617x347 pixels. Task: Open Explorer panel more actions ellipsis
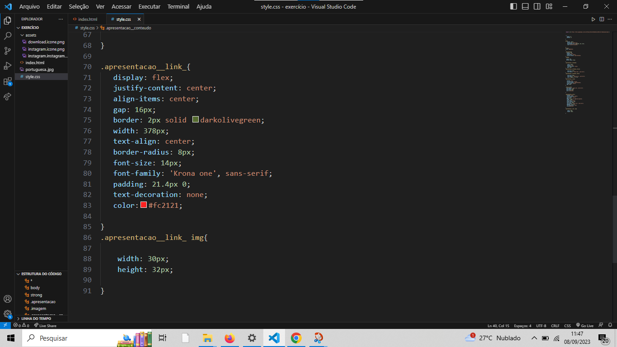pyautogui.click(x=61, y=19)
